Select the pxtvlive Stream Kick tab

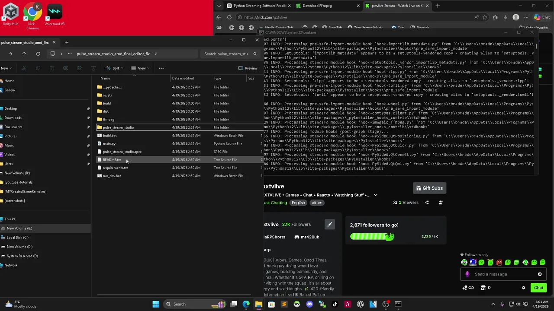pos(396,6)
